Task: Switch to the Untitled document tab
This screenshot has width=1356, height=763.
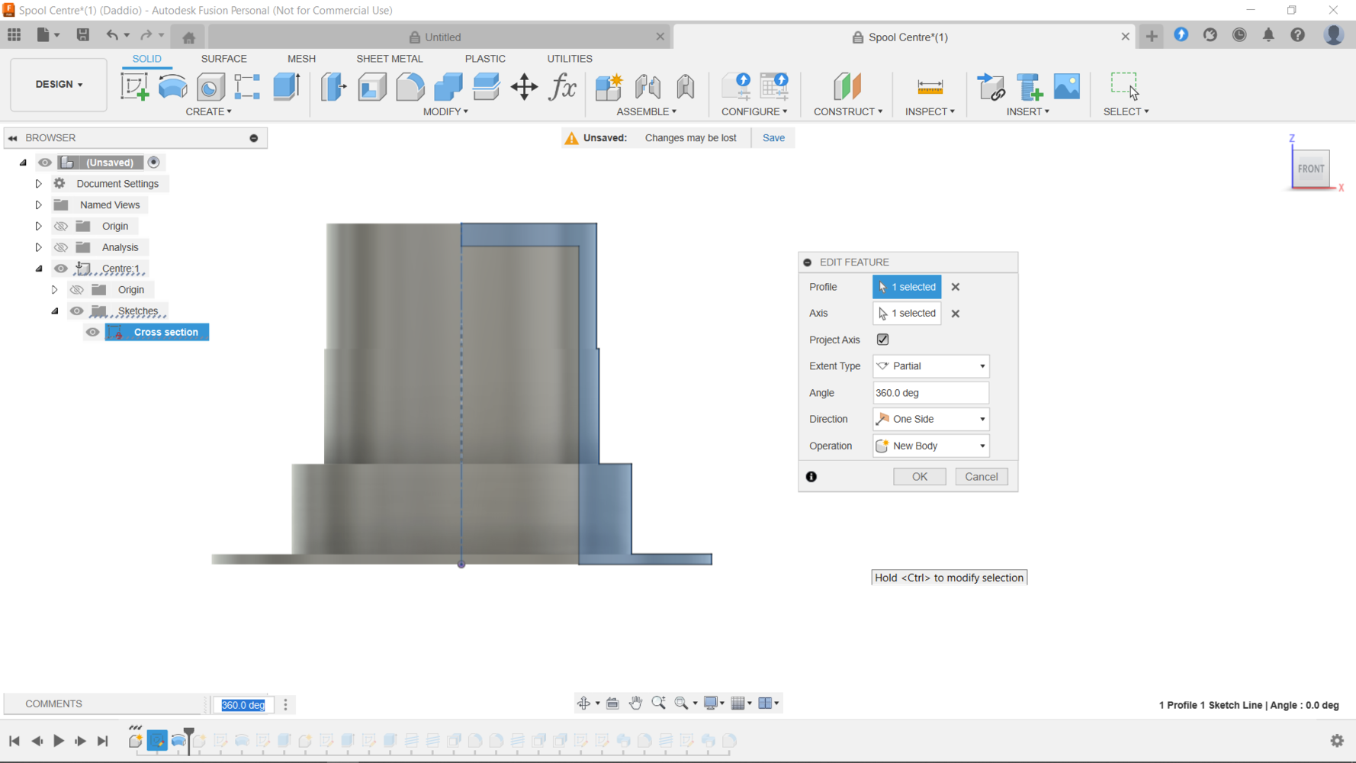Action: pyautogui.click(x=440, y=37)
